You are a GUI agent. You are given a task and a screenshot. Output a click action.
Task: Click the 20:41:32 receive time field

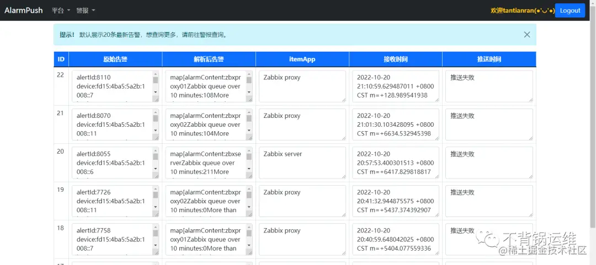[396, 201]
